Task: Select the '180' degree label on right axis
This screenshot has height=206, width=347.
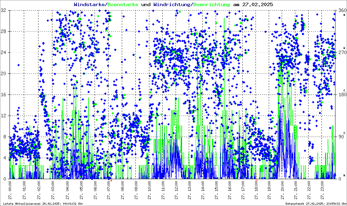Action: (341, 95)
